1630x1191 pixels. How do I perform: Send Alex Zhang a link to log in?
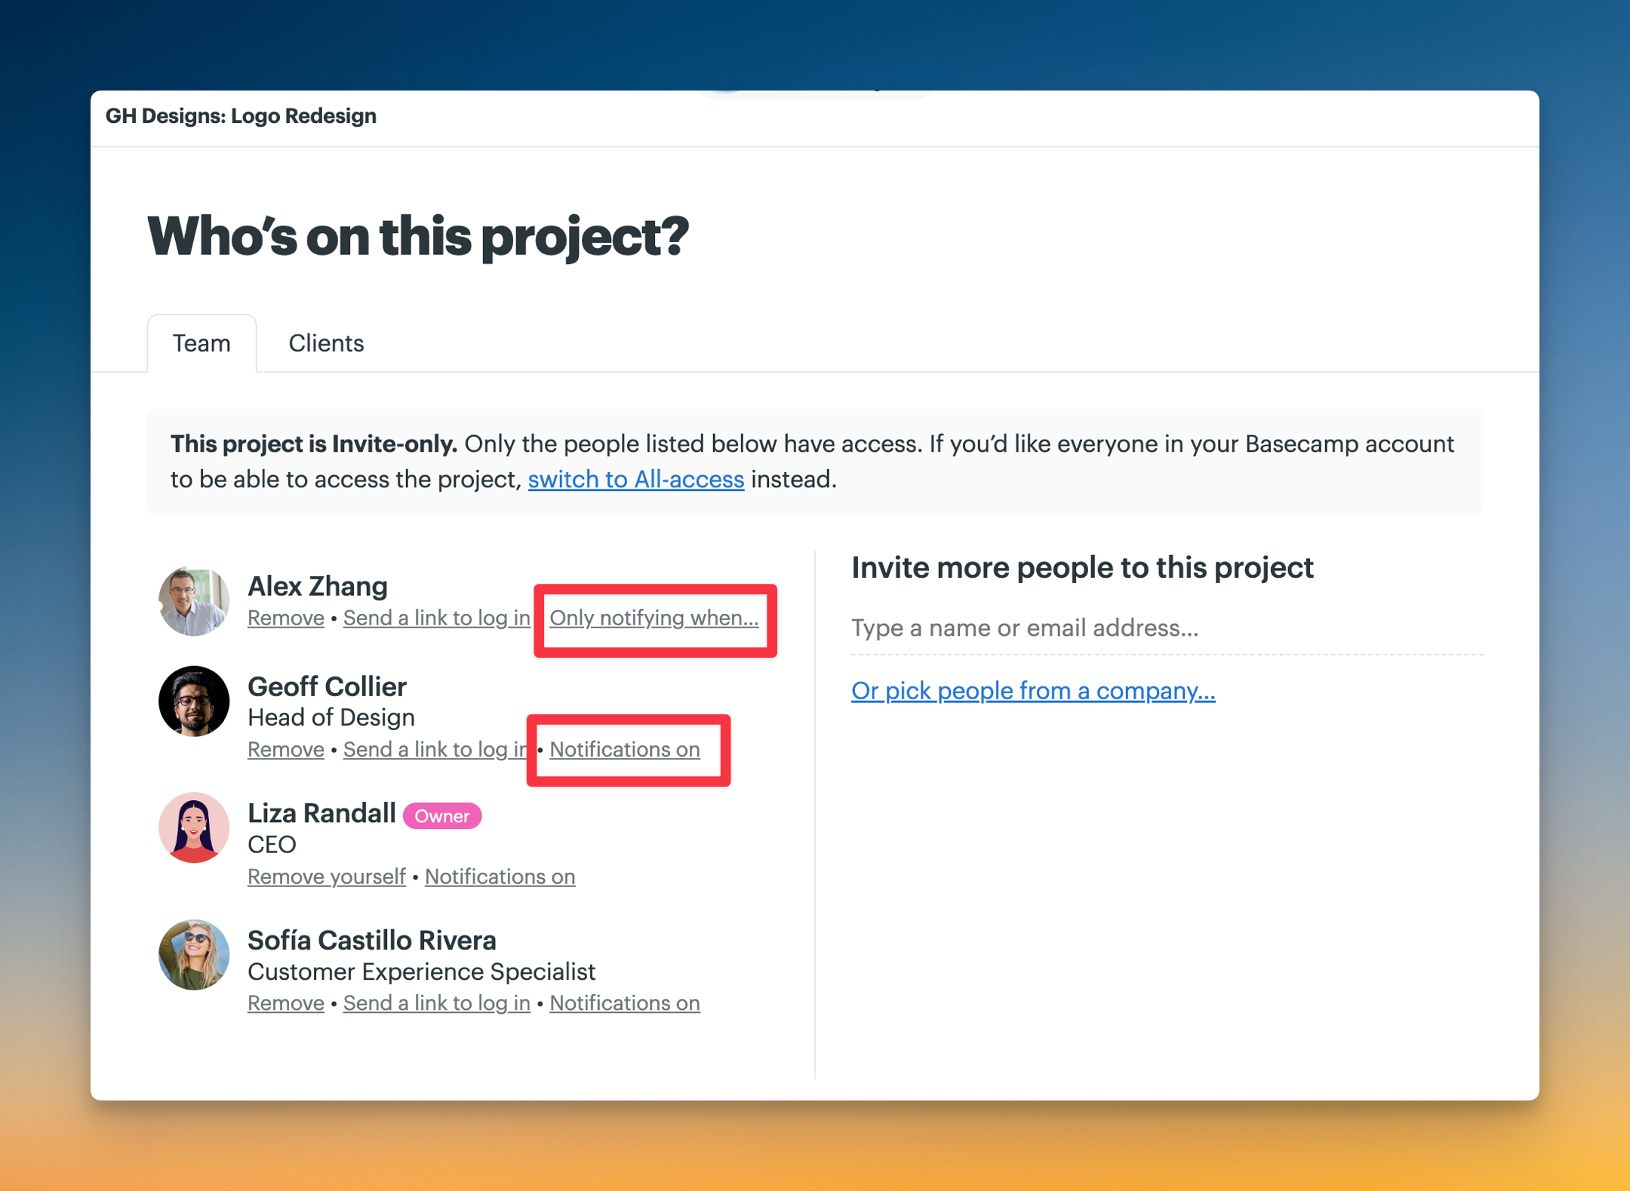click(x=436, y=618)
